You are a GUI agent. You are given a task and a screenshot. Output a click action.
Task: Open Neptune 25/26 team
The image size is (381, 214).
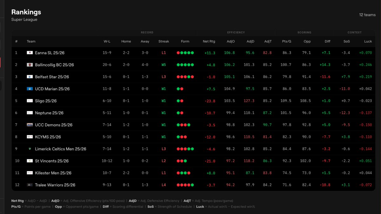49,113
